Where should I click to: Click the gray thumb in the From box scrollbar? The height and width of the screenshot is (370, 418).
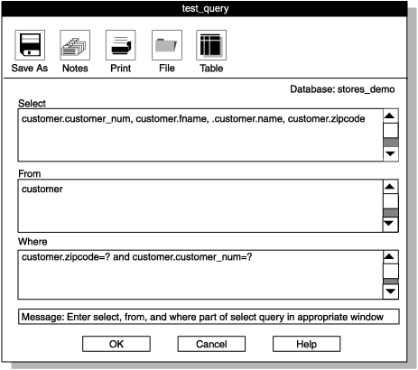pyautogui.click(x=390, y=213)
